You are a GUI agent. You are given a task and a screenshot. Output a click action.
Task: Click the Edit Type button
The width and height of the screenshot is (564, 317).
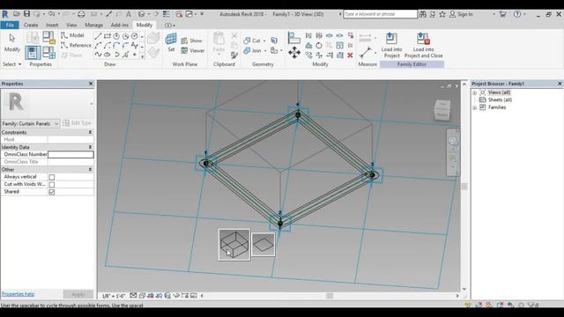[77, 123]
